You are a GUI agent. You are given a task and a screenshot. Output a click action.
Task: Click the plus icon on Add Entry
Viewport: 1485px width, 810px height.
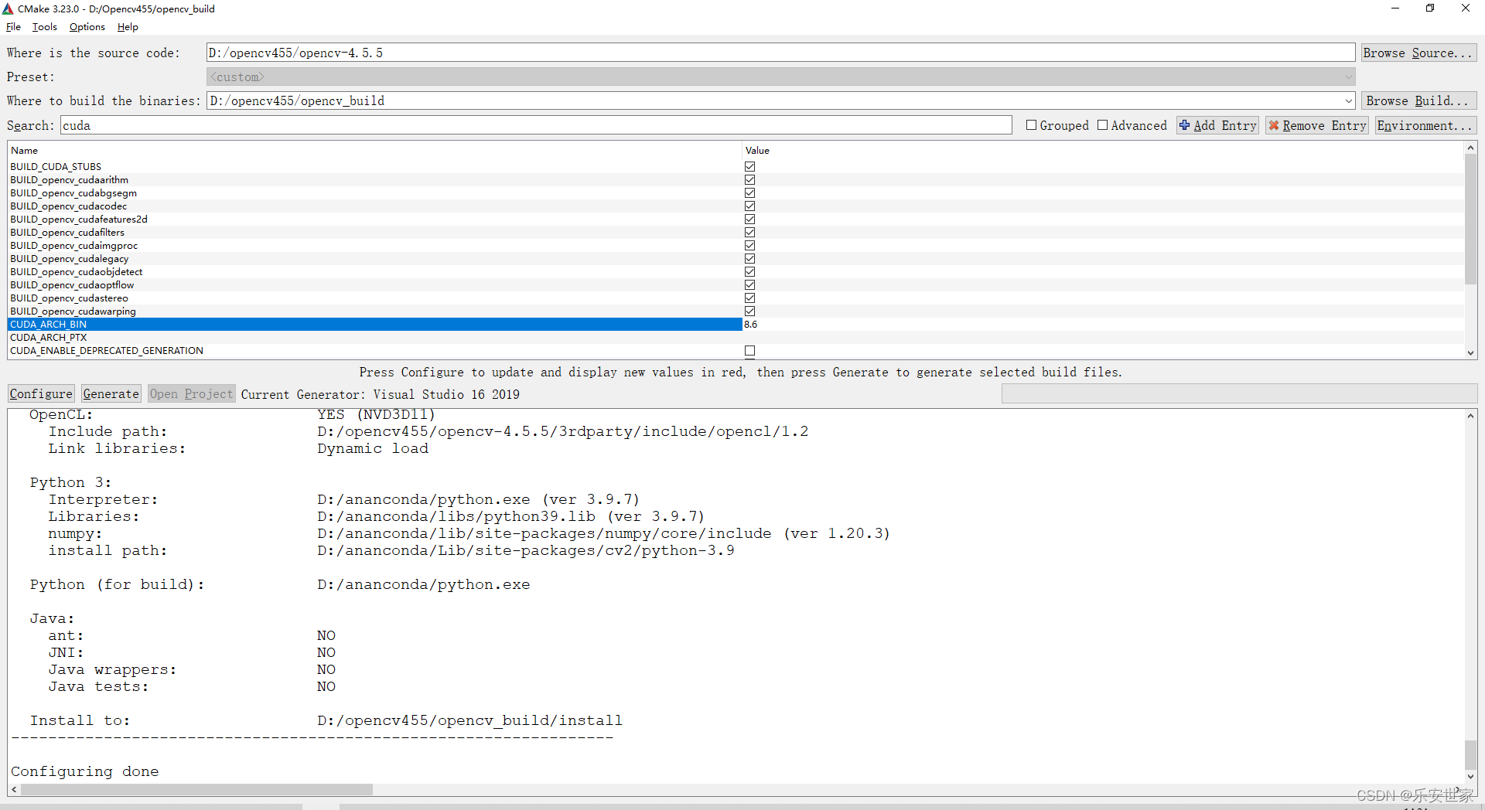(x=1185, y=125)
